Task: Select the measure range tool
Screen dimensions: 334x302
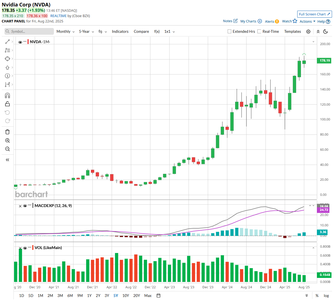Action: pos(7,84)
